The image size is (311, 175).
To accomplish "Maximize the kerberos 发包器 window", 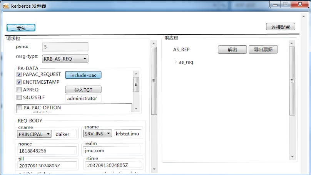I will [x=286, y=4].
